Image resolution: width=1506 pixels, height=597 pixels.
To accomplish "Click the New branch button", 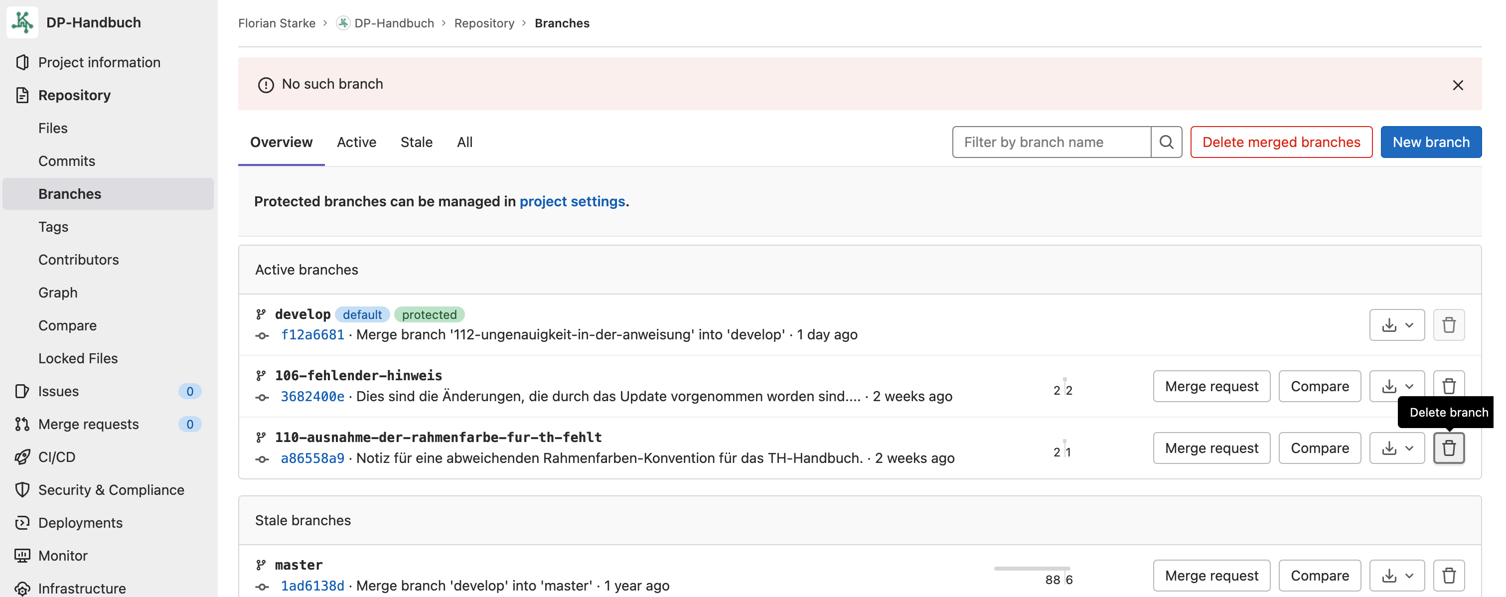I will 1430,142.
